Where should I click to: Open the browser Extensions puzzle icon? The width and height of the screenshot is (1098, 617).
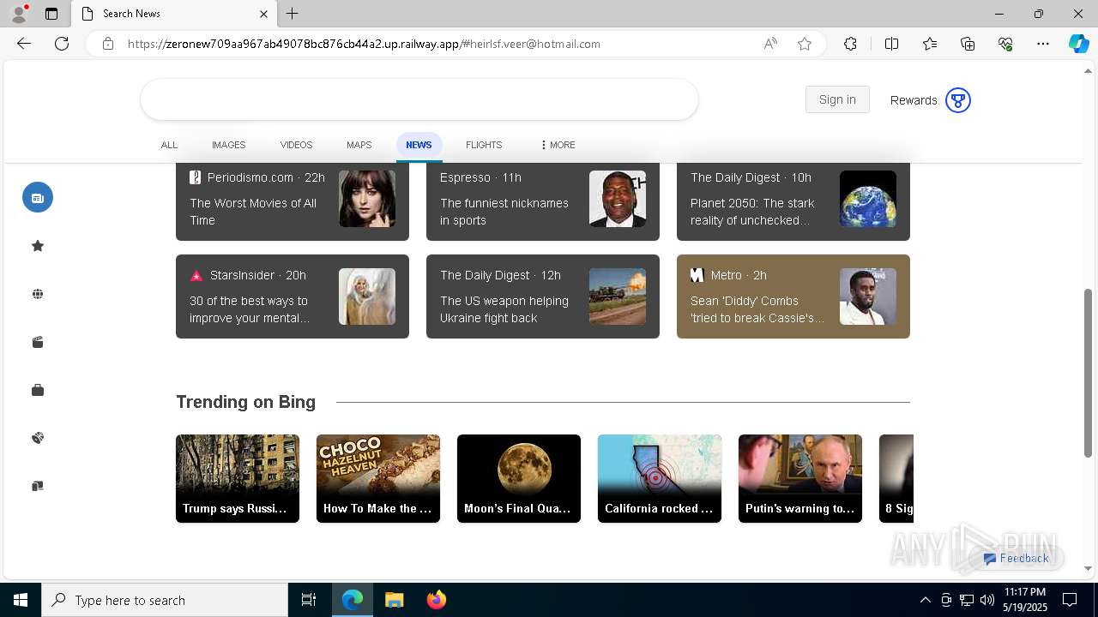[850, 44]
